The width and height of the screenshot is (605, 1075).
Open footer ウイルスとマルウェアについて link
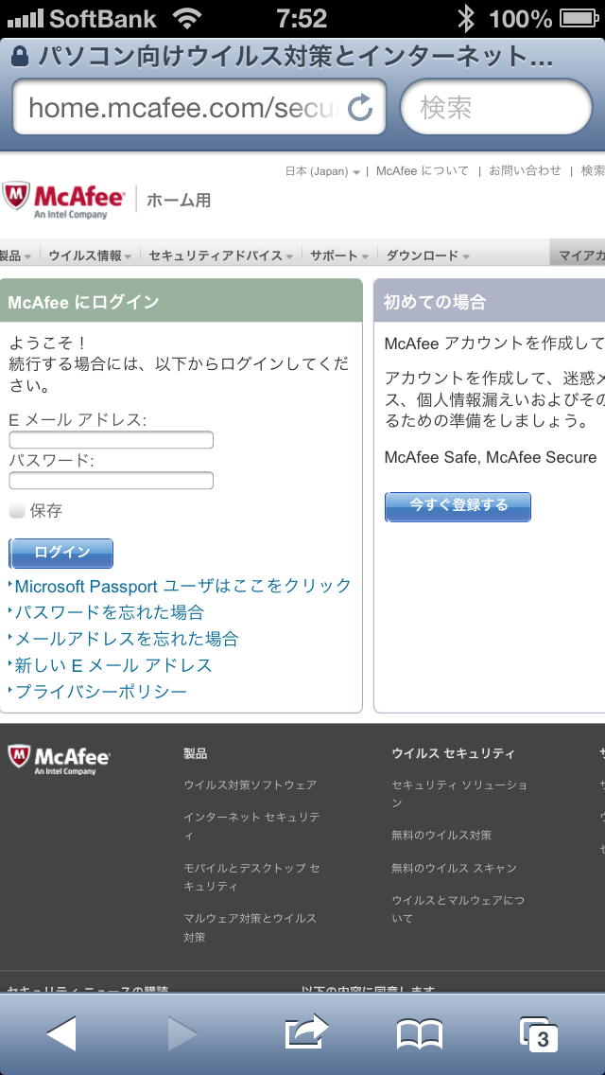pos(458,909)
